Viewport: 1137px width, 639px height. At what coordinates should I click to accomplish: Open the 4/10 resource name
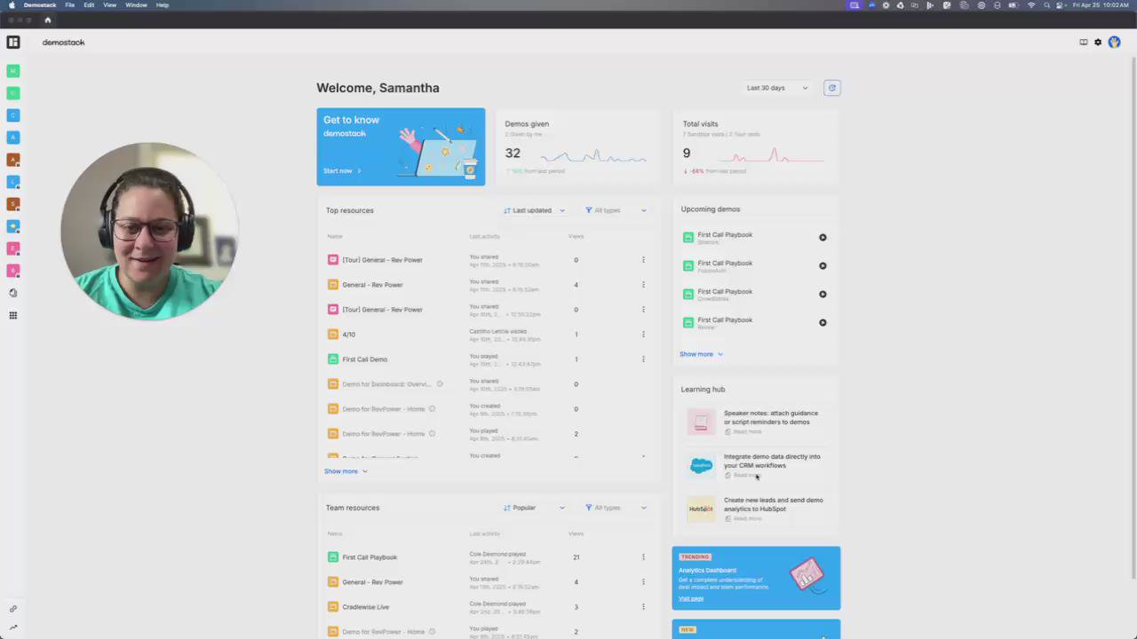click(x=348, y=335)
